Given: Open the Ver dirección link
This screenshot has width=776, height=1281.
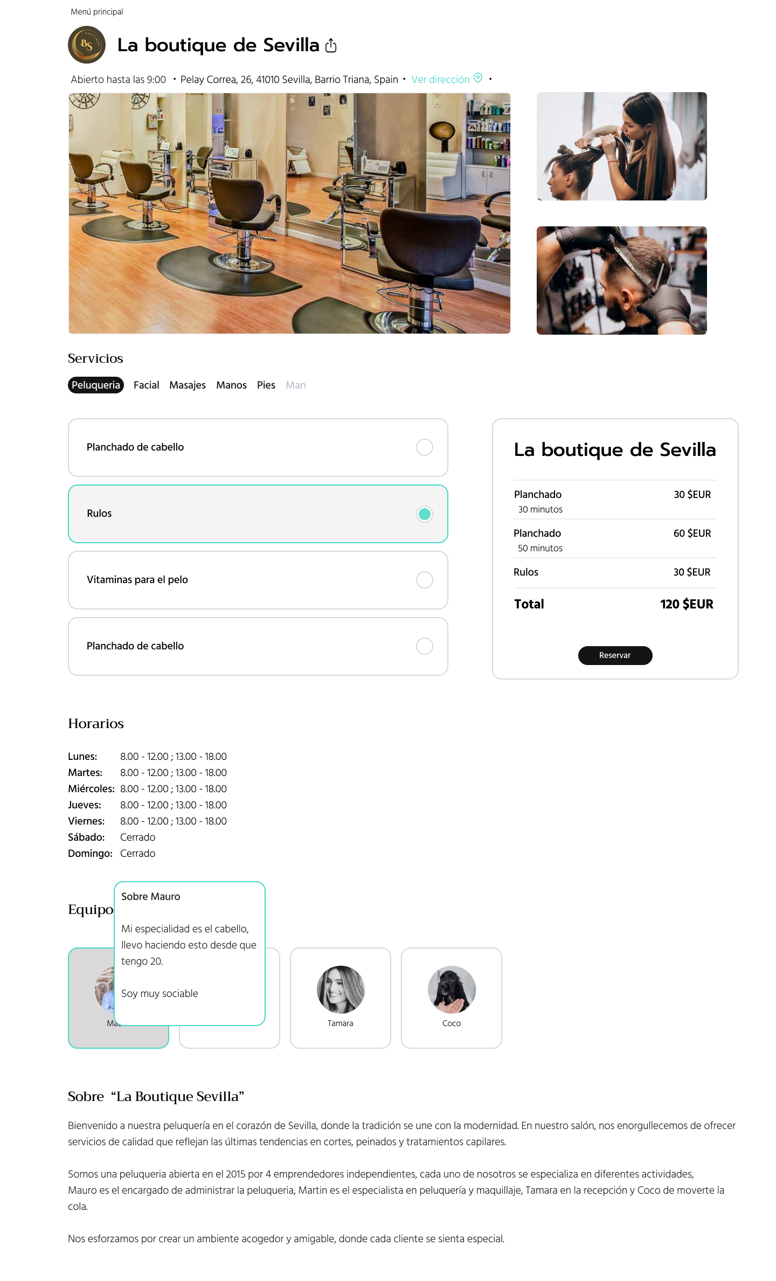Looking at the screenshot, I should (x=440, y=79).
